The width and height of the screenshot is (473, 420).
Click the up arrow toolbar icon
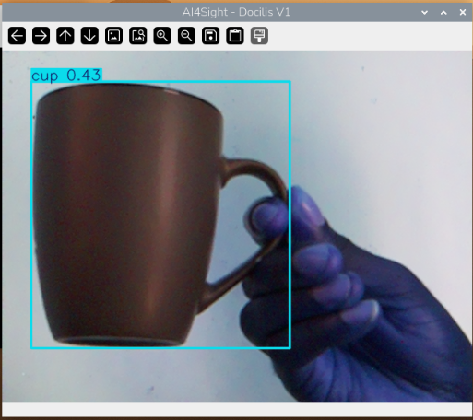click(65, 36)
